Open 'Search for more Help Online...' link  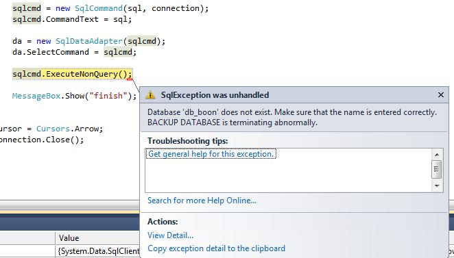202,201
